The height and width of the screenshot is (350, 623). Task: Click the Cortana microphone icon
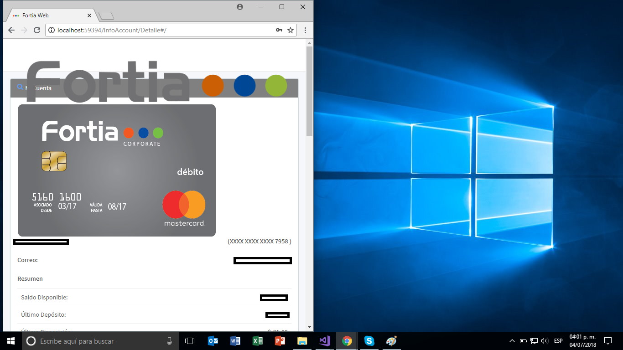[x=169, y=341]
